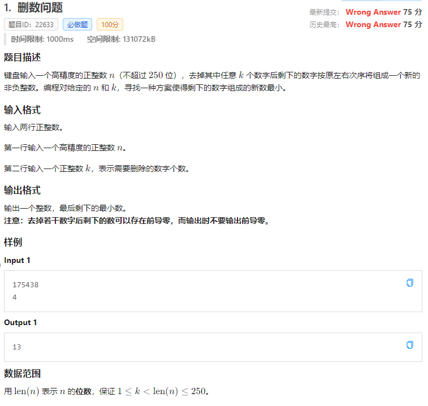428x406 pixels.
Task: Select the 数据范围 section heading
Action: (x=22, y=373)
